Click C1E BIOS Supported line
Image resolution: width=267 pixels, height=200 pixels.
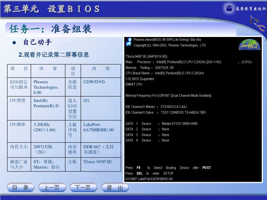point(140,79)
